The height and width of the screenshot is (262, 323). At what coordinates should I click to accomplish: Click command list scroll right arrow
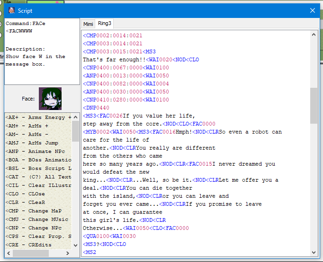point(68,253)
